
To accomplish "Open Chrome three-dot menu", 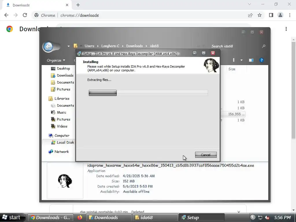I will pos(290,15).
